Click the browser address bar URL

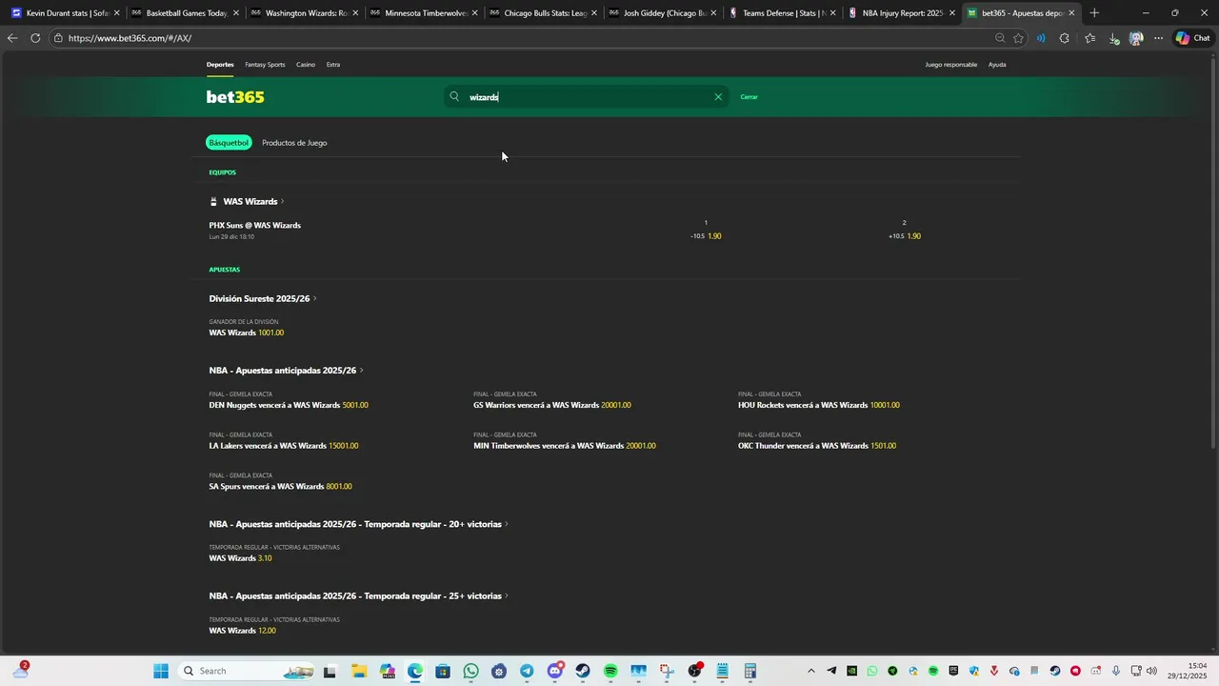[130, 38]
